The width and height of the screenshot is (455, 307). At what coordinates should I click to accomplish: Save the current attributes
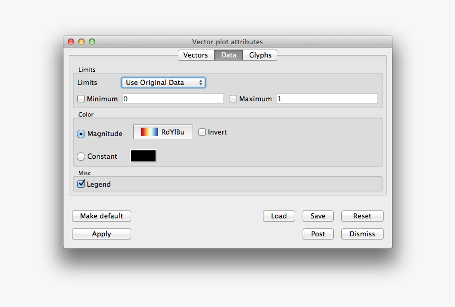tap(318, 216)
